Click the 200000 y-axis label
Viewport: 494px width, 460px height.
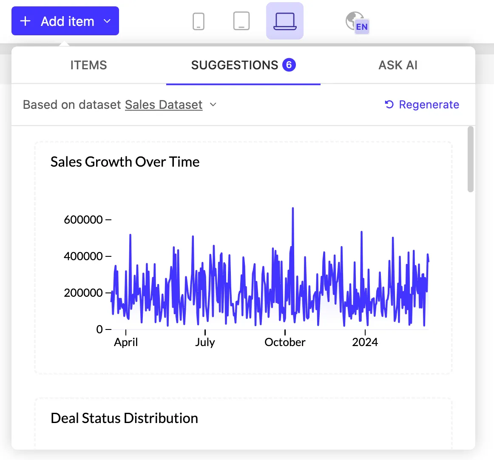point(83,292)
